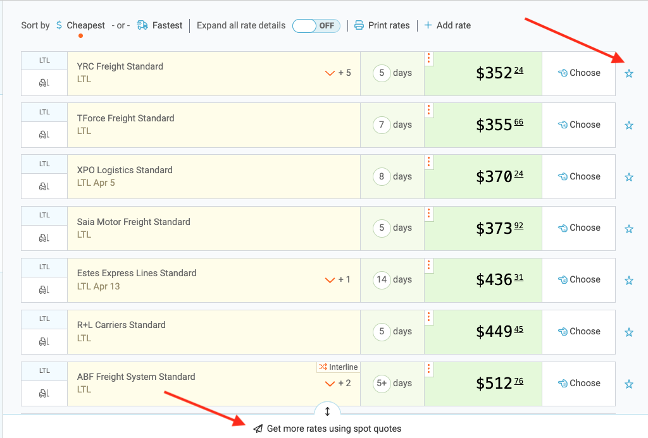Screen dimensions: 648x438
Task: Click the $449.45 R+L Carriers price
Action: (499, 331)
